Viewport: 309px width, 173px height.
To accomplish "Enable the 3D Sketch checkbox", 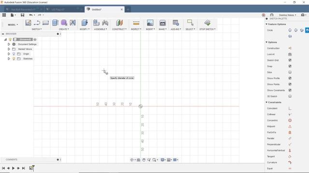I will [x=290, y=96].
